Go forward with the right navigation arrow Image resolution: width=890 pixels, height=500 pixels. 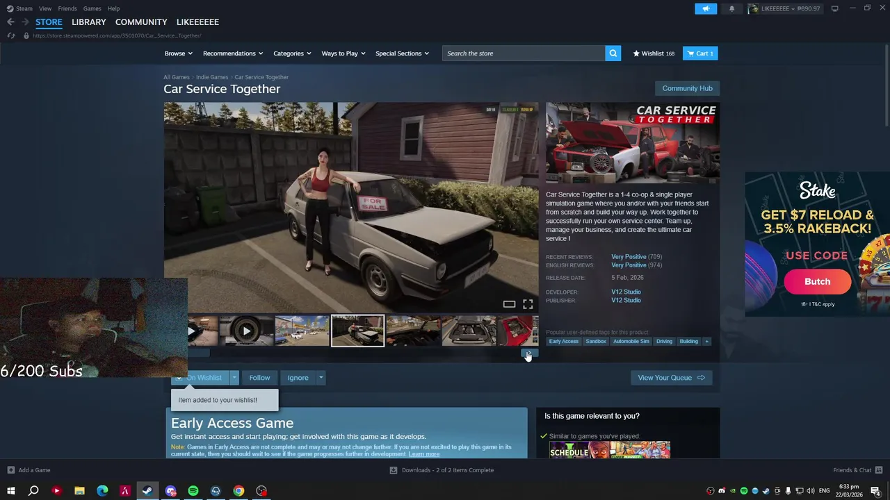[25, 22]
